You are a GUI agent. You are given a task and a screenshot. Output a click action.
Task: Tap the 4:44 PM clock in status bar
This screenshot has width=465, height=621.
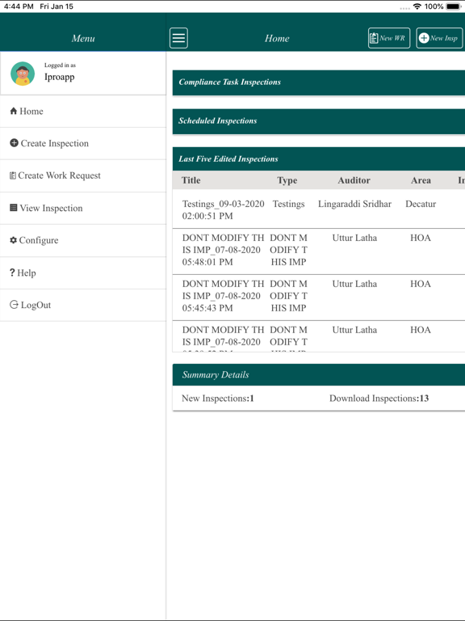(x=19, y=6)
